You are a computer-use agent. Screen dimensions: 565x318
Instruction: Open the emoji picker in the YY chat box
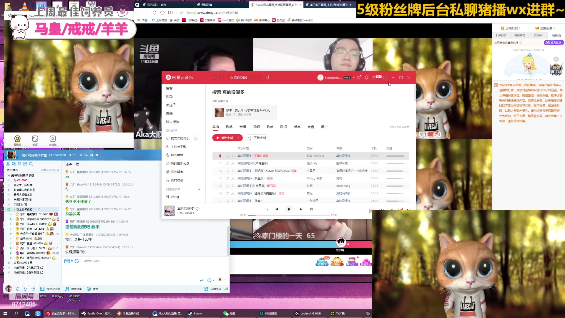click(x=77, y=261)
